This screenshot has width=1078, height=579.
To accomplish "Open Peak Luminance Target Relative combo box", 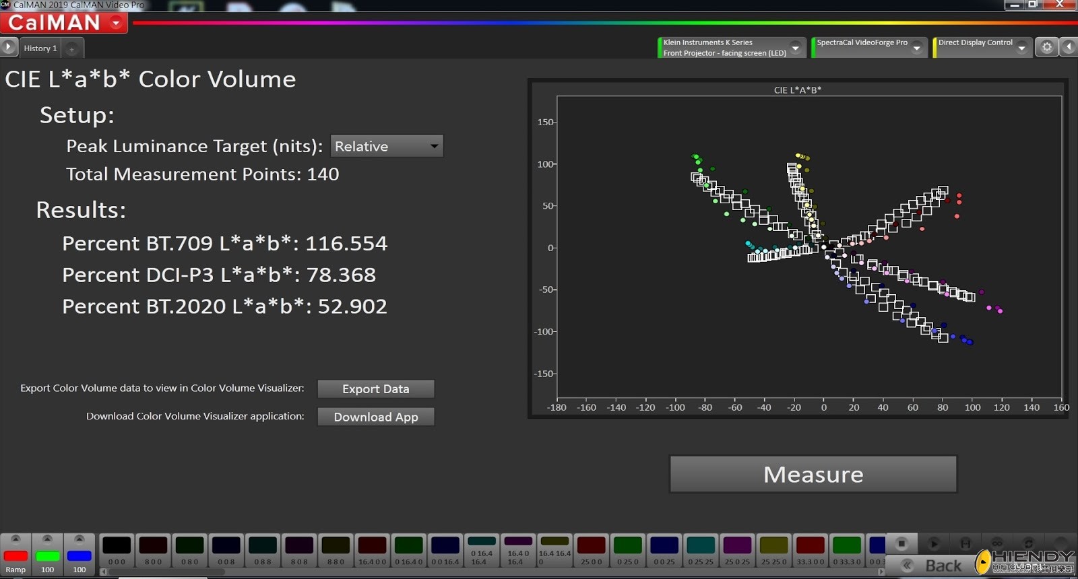I will tap(387, 146).
